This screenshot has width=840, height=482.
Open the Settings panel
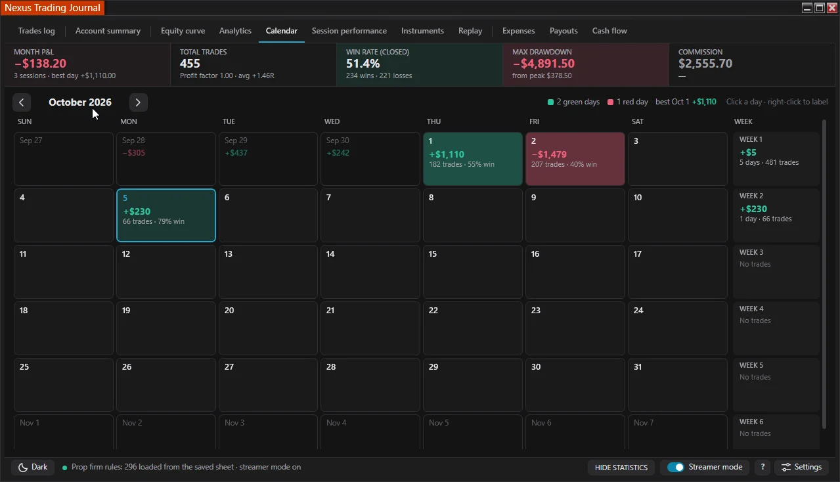pyautogui.click(x=801, y=468)
